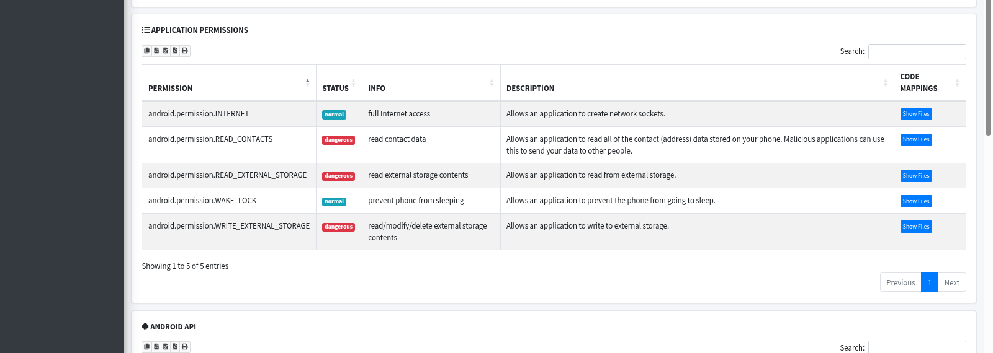The image size is (993, 353).
Task: Click the page vertical scrollbar thumb
Action: (x=988, y=68)
